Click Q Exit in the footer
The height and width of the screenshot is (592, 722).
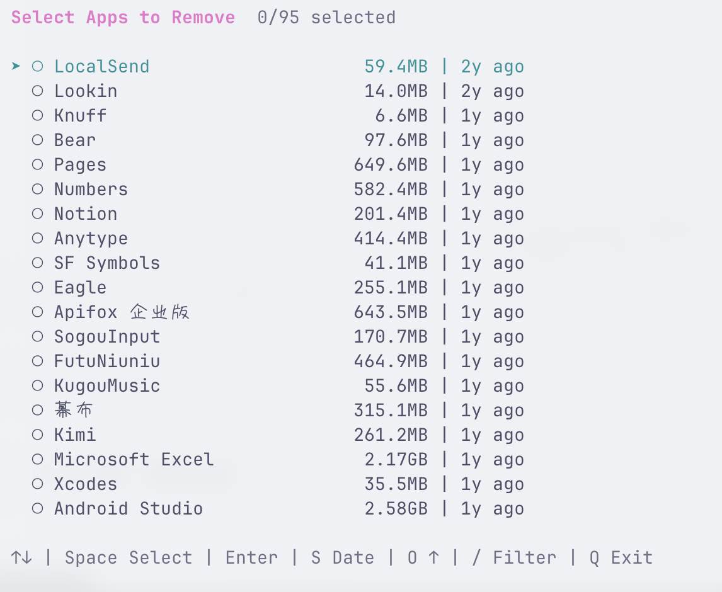621,558
